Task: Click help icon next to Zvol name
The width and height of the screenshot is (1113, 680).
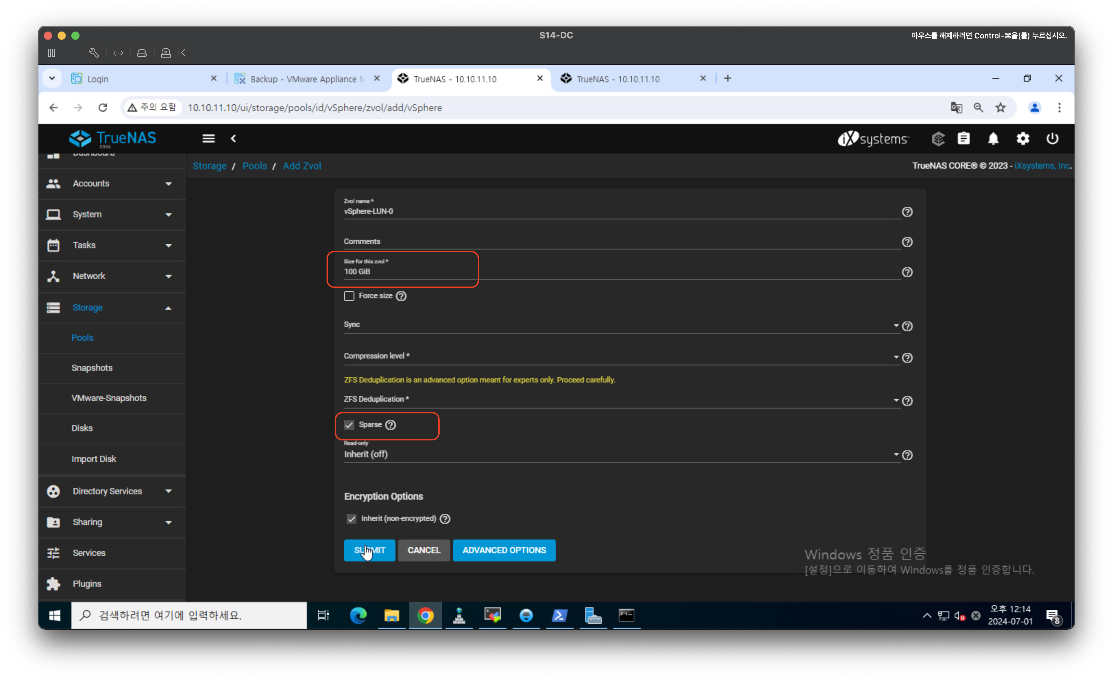Action: point(907,212)
